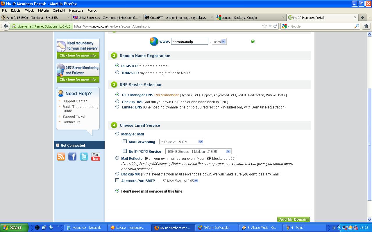Open the Support Center link
Image resolution: width=372 pixels, height=232 pixels.
(x=75, y=101)
